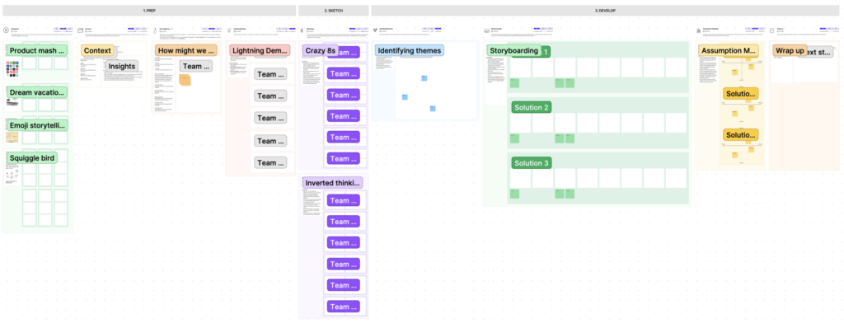Image resolution: width=844 pixels, height=323 pixels.
Task: Click the small icon above Identifying themes label
Action: point(375,30)
